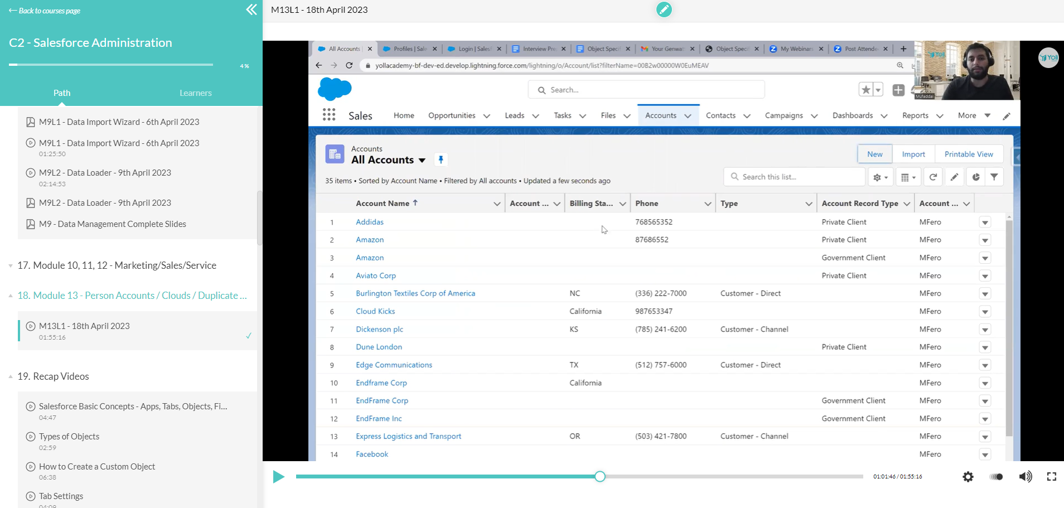Open Types of Objects recap video
This screenshot has width=1064, height=508.
(x=69, y=437)
